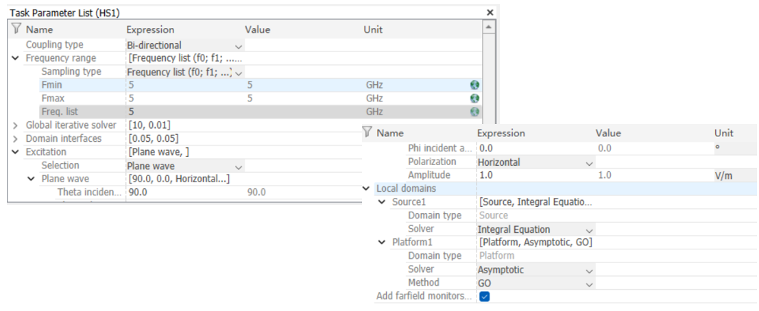
Task: Collapse the Frequency range section
Action: [16, 58]
